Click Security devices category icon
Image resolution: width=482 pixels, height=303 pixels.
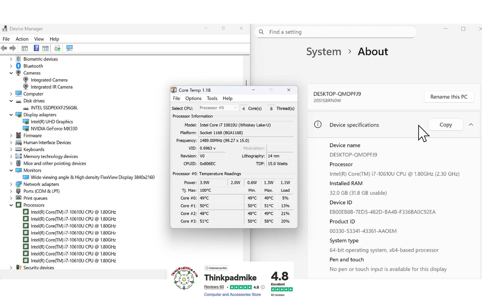pyautogui.click(x=18, y=268)
